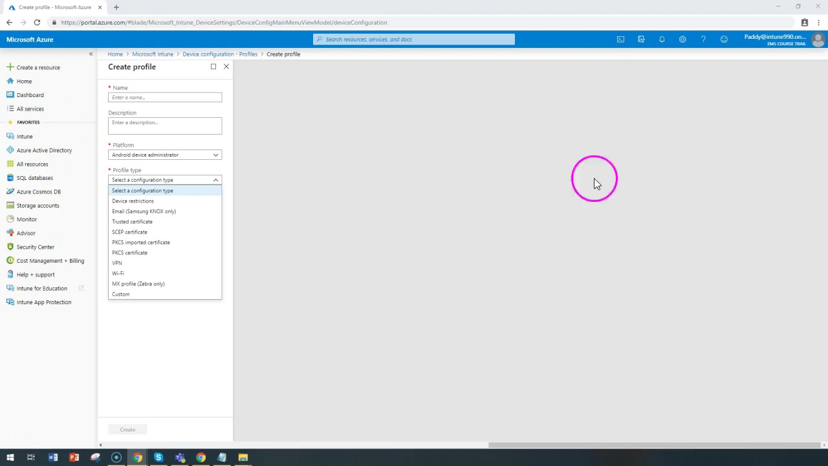Go to Home in the sidebar
Image resolution: width=828 pixels, height=466 pixels.
click(x=24, y=82)
